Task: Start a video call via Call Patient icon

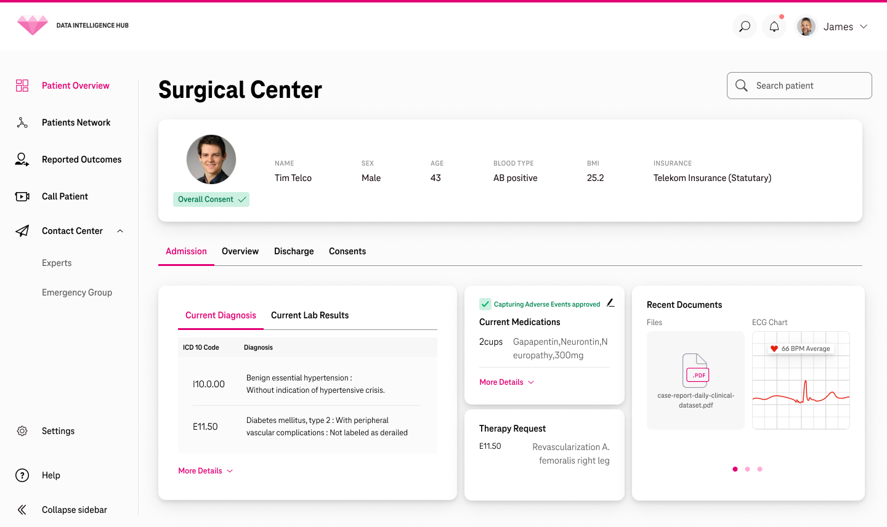Action: point(22,196)
